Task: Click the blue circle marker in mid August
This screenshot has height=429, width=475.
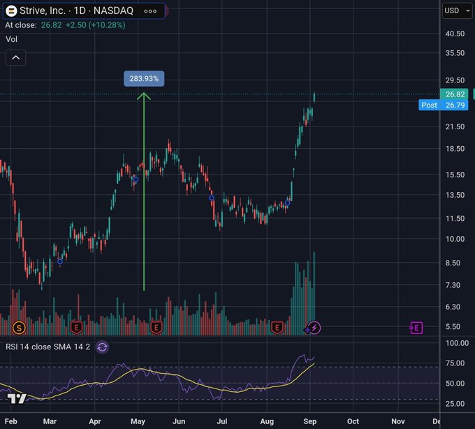Action: pyautogui.click(x=287, y=203)
